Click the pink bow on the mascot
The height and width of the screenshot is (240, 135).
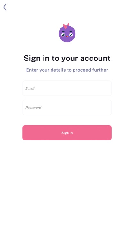(x=66, y=26)
